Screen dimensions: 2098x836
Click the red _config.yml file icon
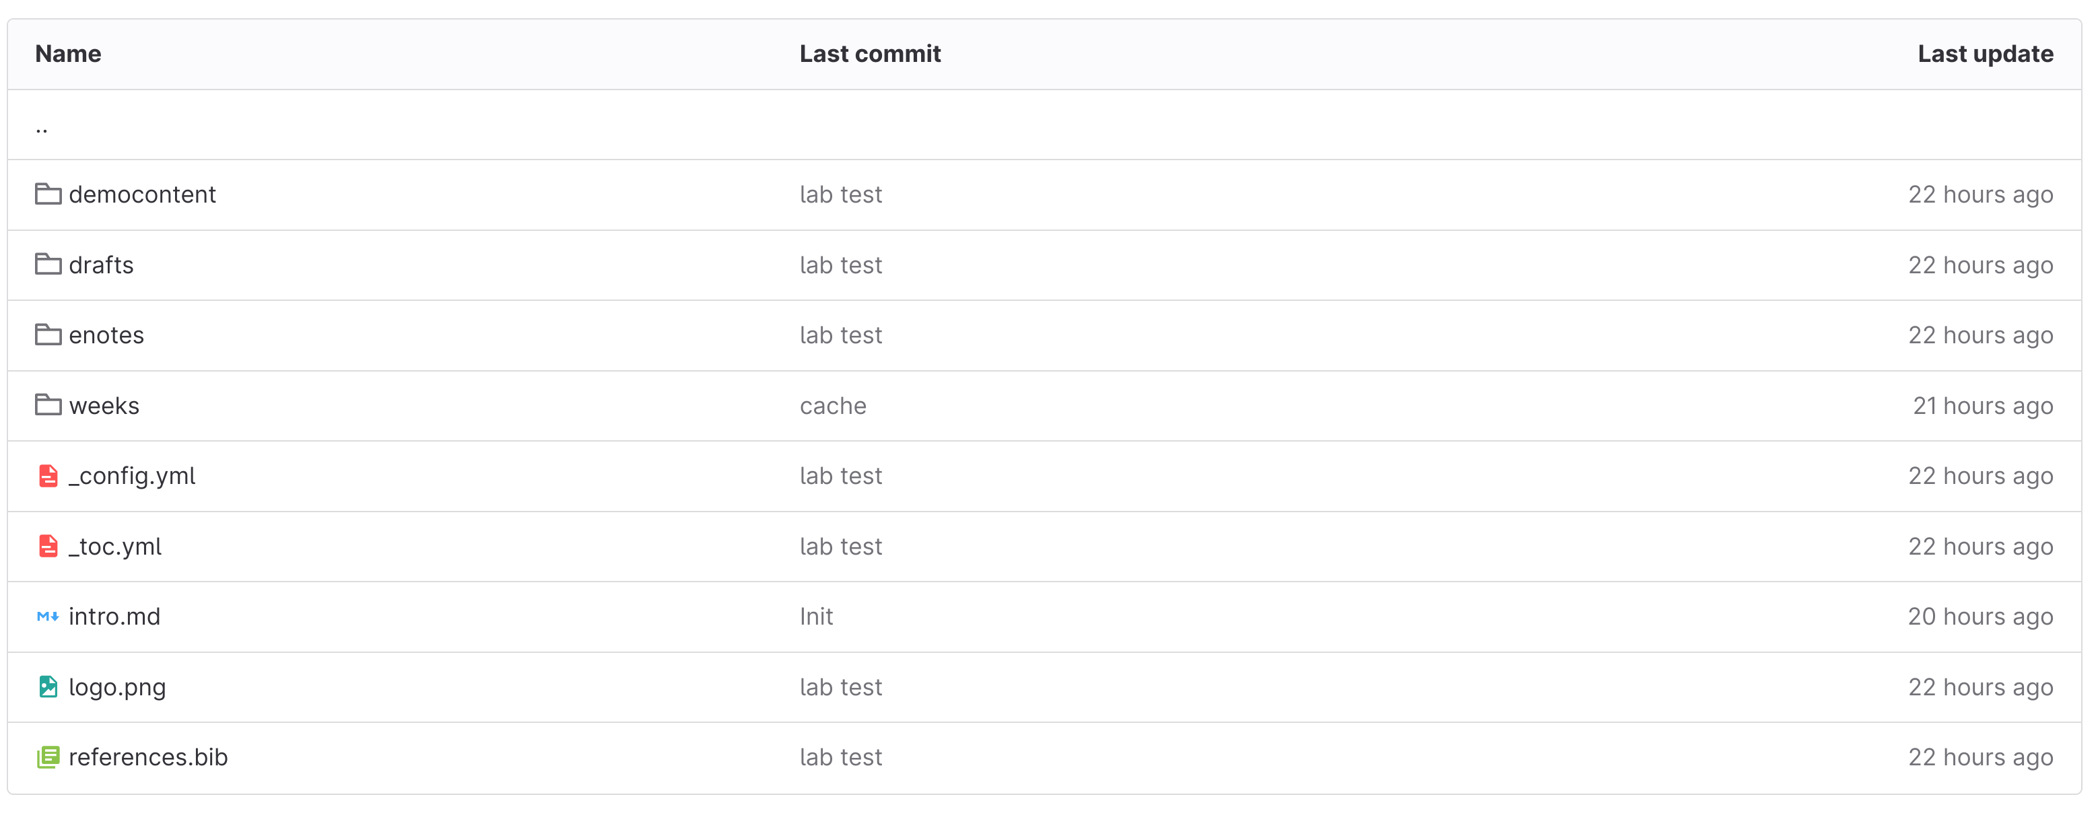click(x=48, y=475)
